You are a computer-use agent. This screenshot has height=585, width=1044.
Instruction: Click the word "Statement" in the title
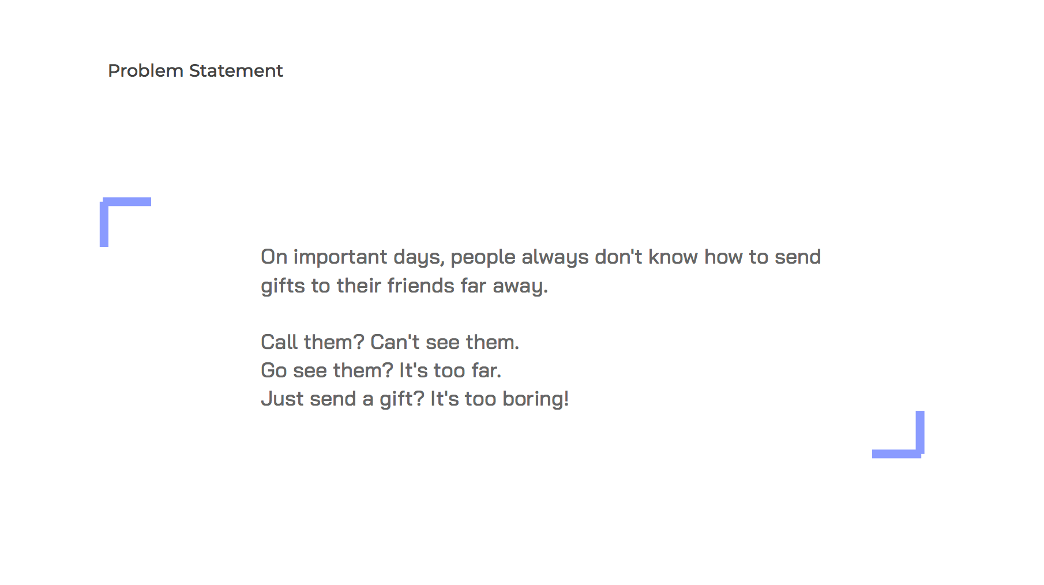236,71
